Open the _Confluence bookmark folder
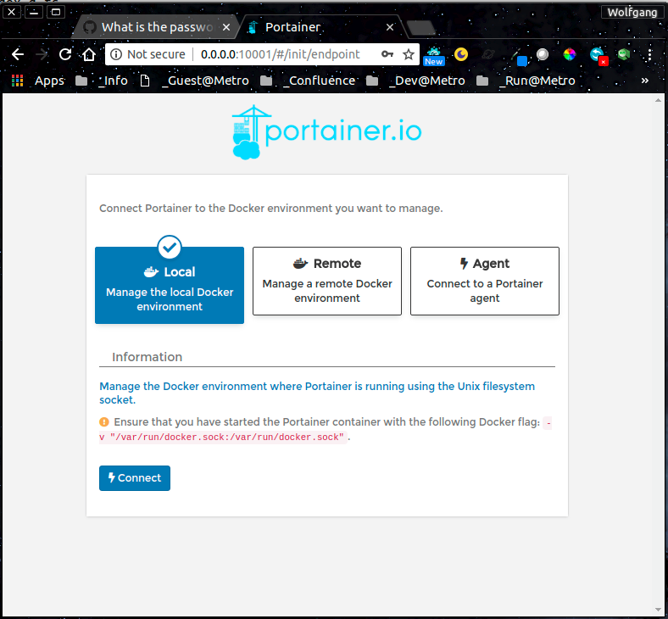 tap(308, 81)
